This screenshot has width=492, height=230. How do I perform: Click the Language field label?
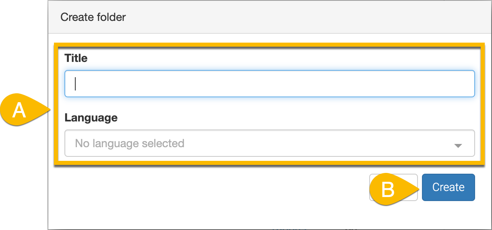(91, 118)
